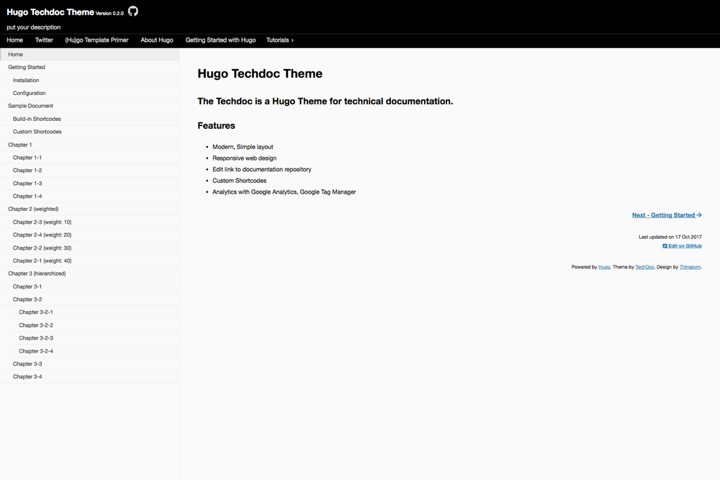Open Configuration from the sidebar

pyautogui.click(x=30, y=93)
